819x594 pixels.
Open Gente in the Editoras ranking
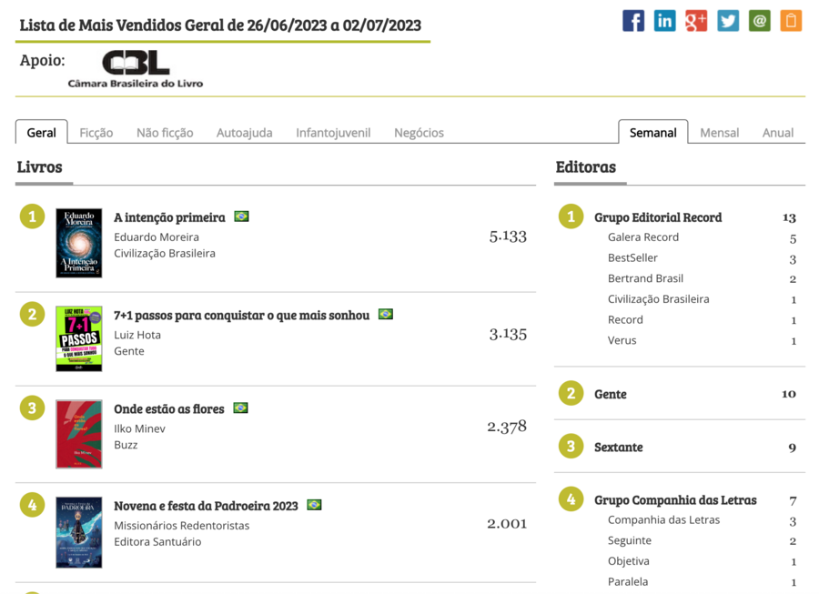coord(610,394)
